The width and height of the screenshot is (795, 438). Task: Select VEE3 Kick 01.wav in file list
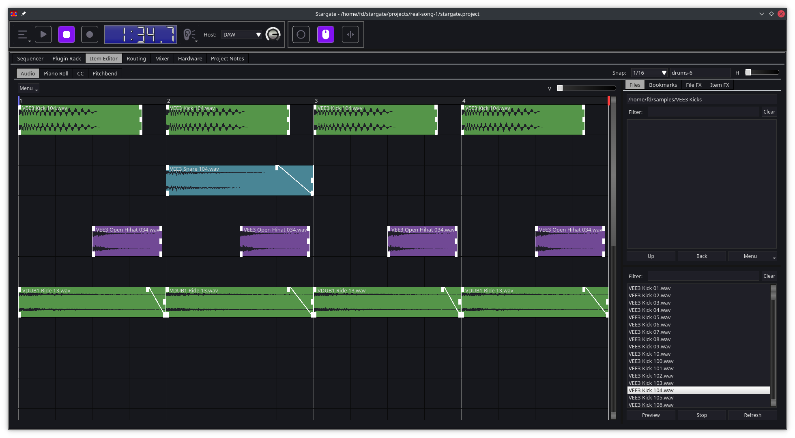698,288
